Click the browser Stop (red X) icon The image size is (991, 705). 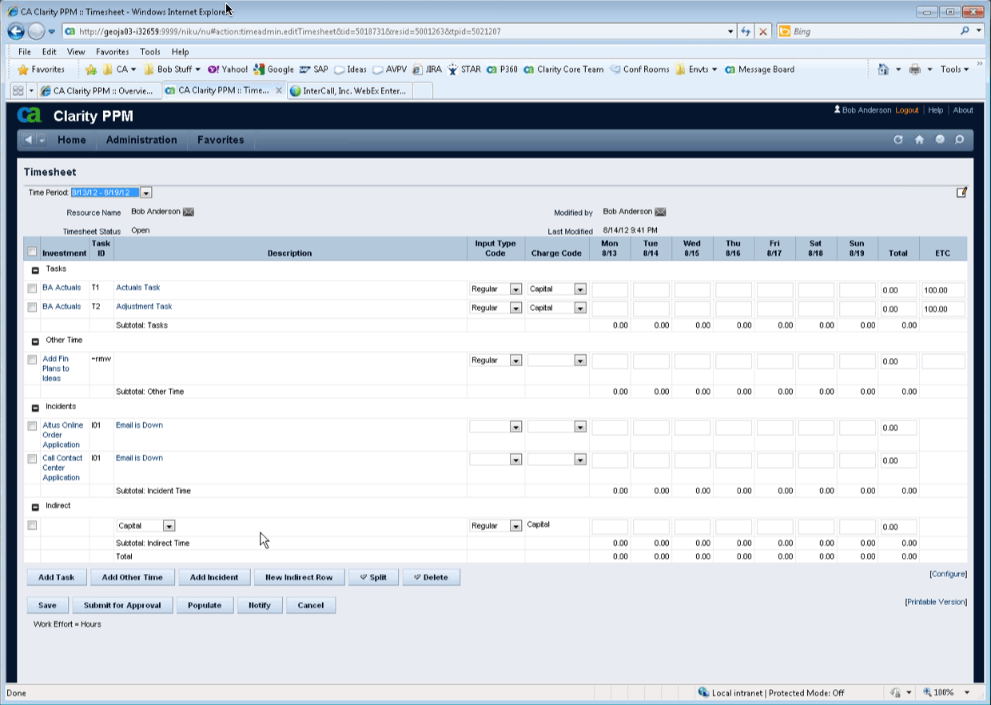pyautogui.click(x=763, y=32)
